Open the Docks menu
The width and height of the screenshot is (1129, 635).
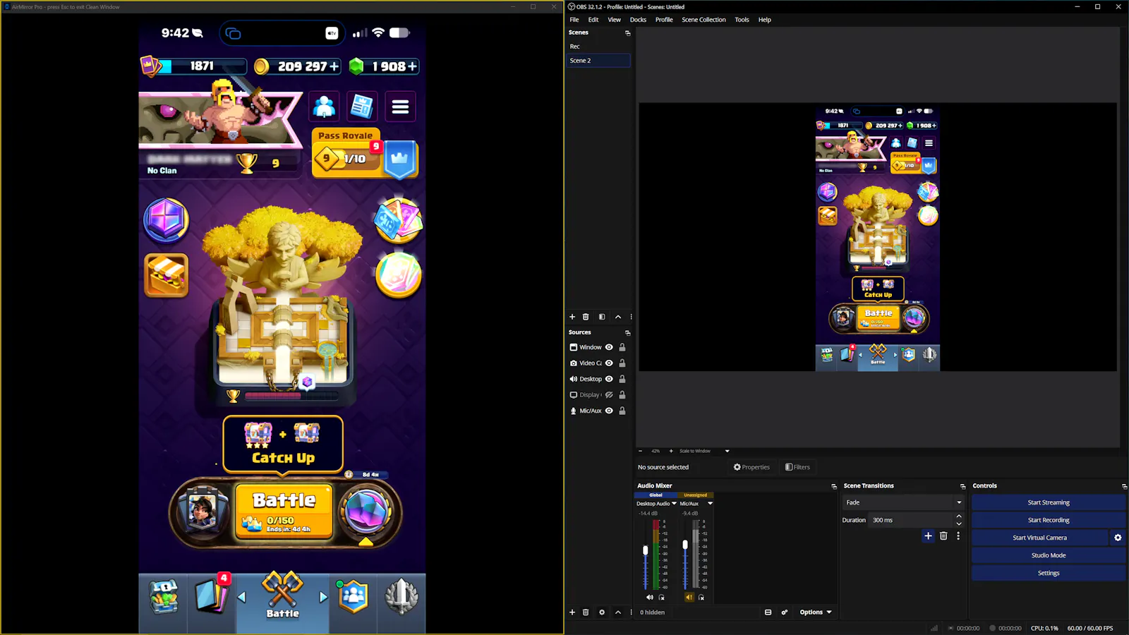[x=638, y=20]
